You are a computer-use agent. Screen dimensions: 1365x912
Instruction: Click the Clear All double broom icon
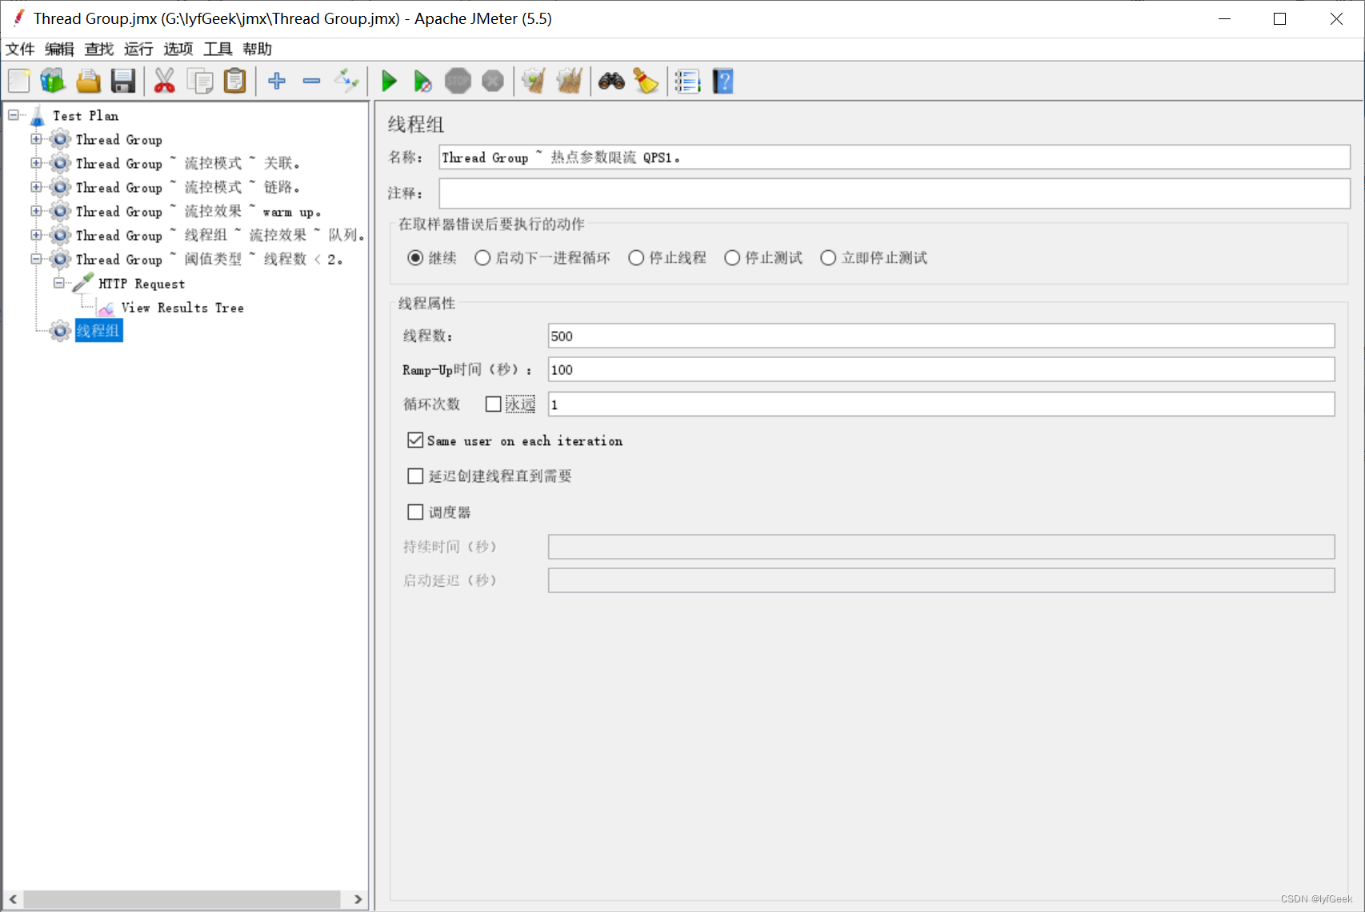point(569,81)
